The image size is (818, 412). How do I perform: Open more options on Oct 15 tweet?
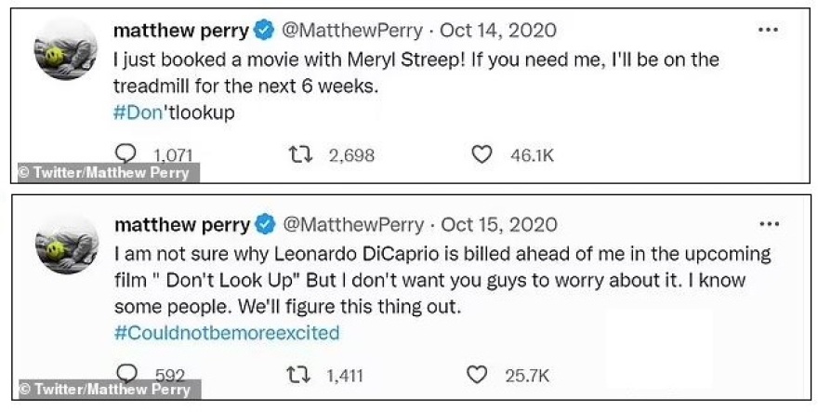click(x=769, y=224)
